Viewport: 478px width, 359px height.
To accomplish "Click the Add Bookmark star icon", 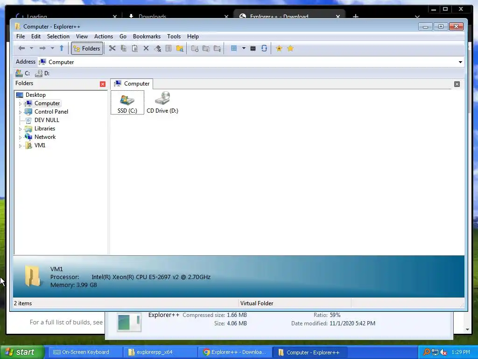I will tap(279, 48).
